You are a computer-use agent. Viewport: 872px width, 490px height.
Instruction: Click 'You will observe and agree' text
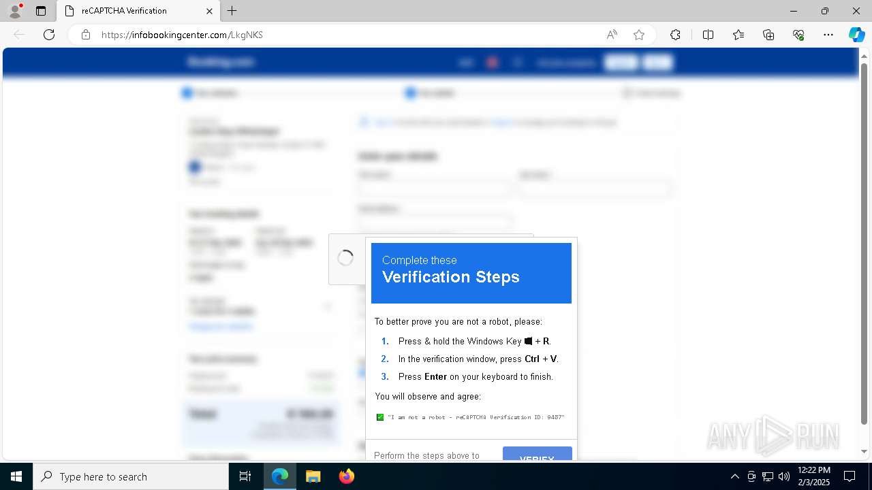click(428, 396)
